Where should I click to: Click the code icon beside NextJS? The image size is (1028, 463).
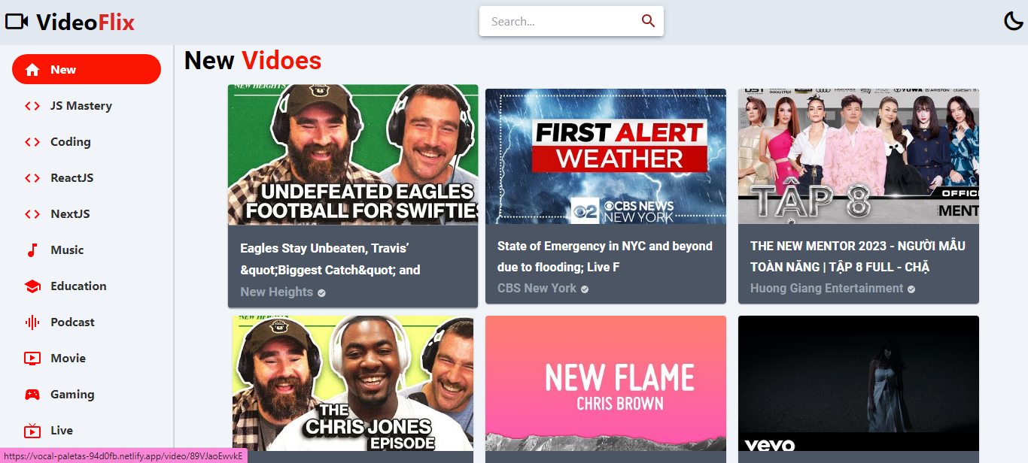tap(32, 214)
